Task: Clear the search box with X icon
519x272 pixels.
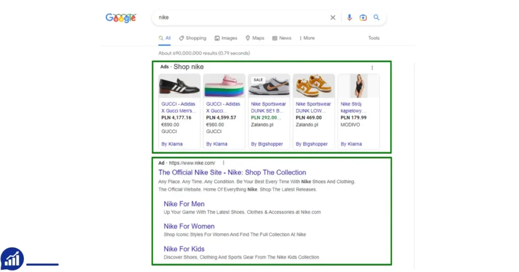Action: pyautogui.click(x=332, y=18)
